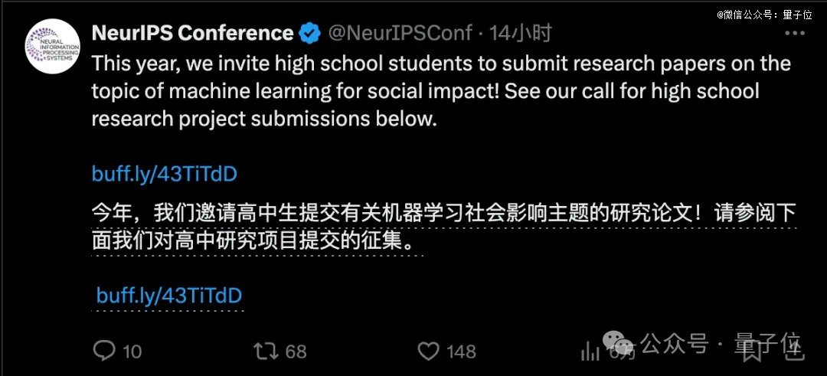Click the like count 148
The image size is (827, 376).
(461, 351)
